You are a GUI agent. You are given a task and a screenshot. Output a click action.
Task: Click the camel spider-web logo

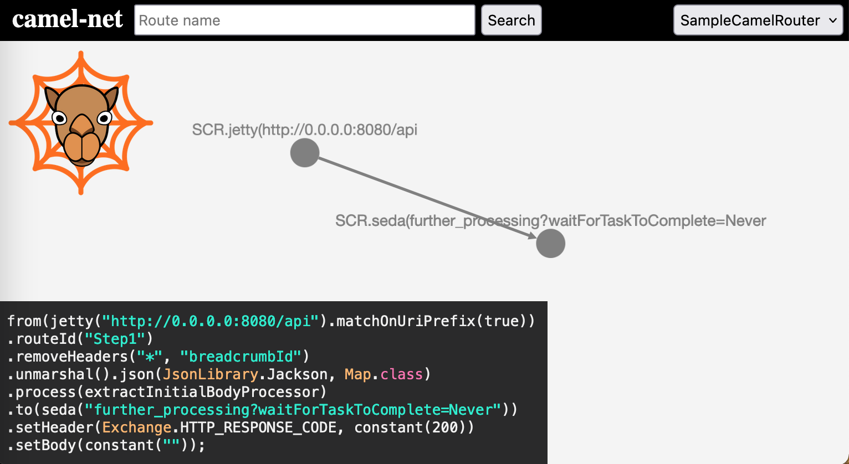(81, 123)
